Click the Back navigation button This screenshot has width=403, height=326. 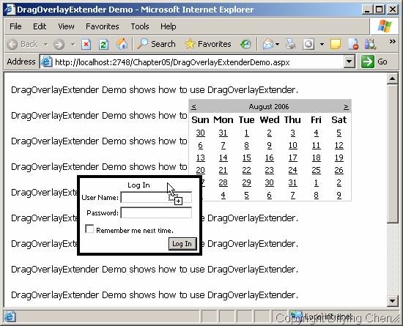click(x=22, y=44)
